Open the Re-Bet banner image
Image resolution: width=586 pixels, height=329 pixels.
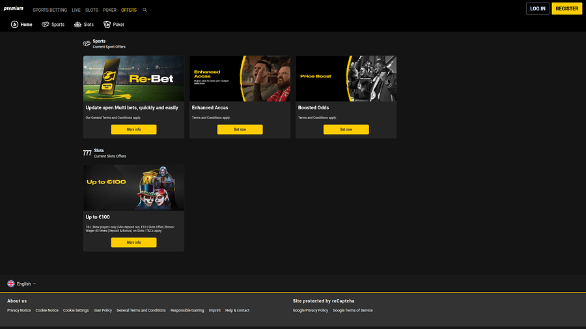pyautogui.click(x=133, y=78)
